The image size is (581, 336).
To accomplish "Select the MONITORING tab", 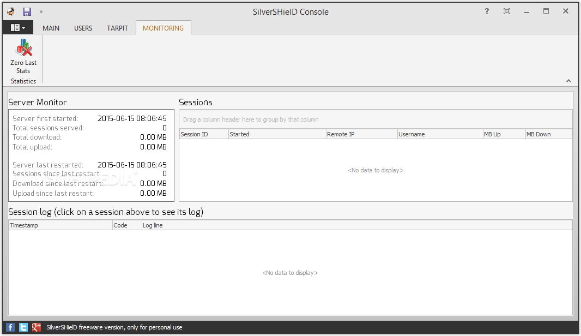I will (x=163, y=28).
